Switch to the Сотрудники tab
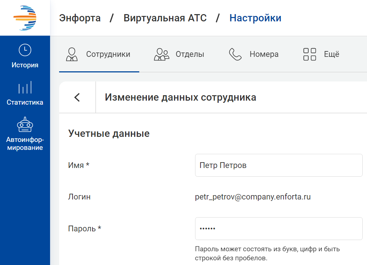This screenshot has width=367, height=265. coord(99,54)
